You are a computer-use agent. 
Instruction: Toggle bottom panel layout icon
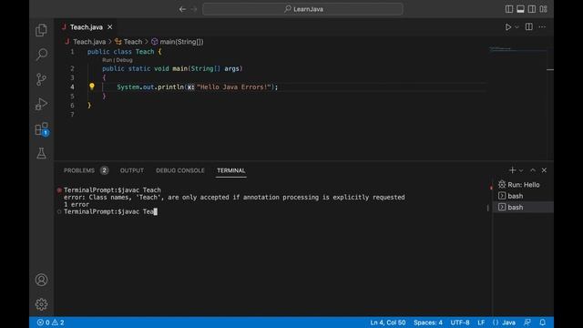(520, 9)
